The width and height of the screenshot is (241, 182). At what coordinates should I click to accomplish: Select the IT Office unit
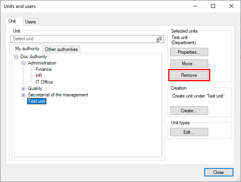pyautogui.click(x=44, y=82)
